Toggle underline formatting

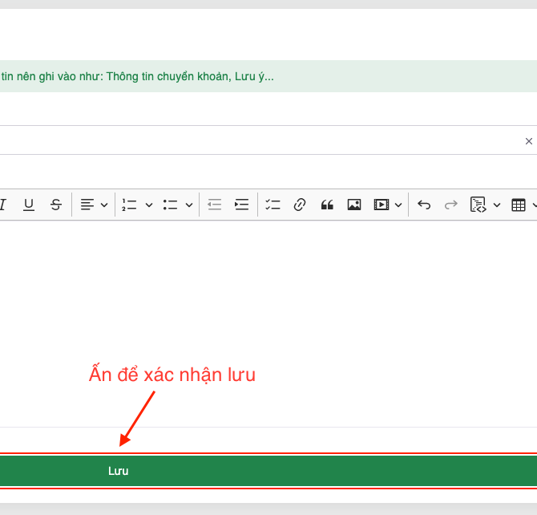(x=29, y=205)
